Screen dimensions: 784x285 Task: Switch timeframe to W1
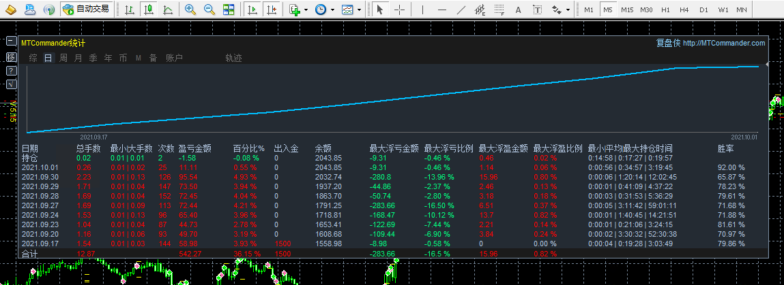(723, 10)
